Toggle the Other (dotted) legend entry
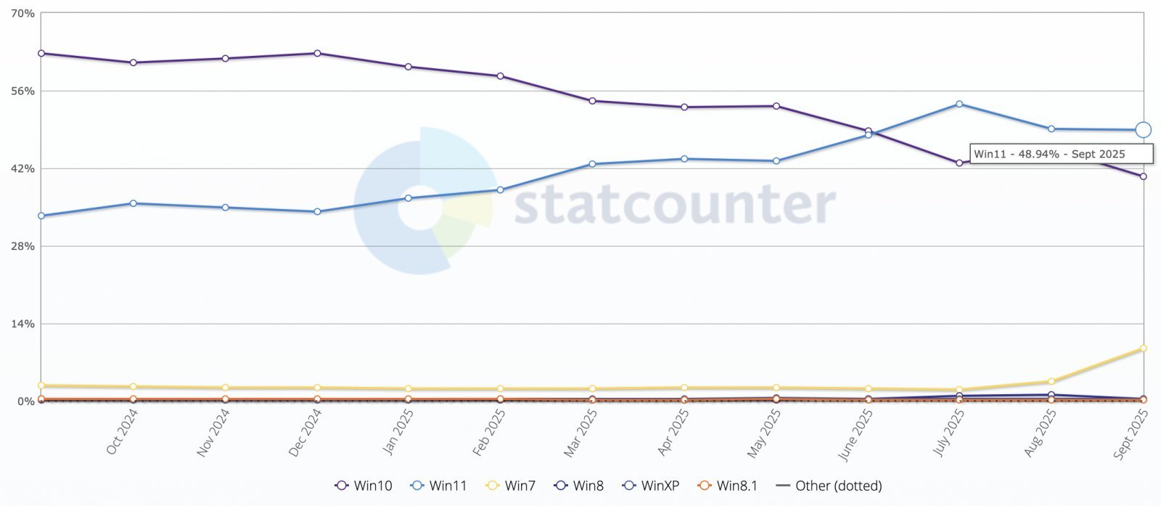 [x=829, y=486]
